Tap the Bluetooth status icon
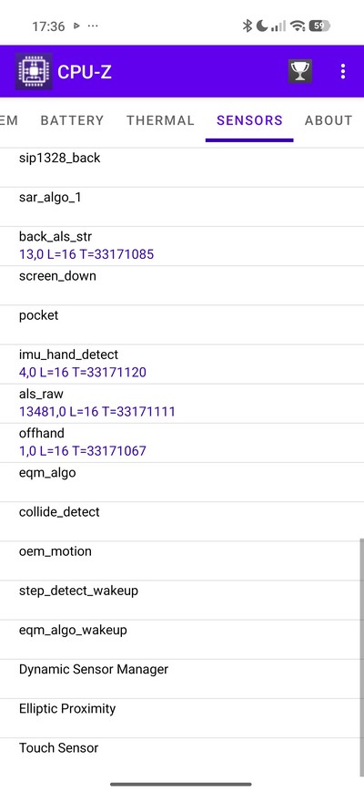 (x=247, y=26)
